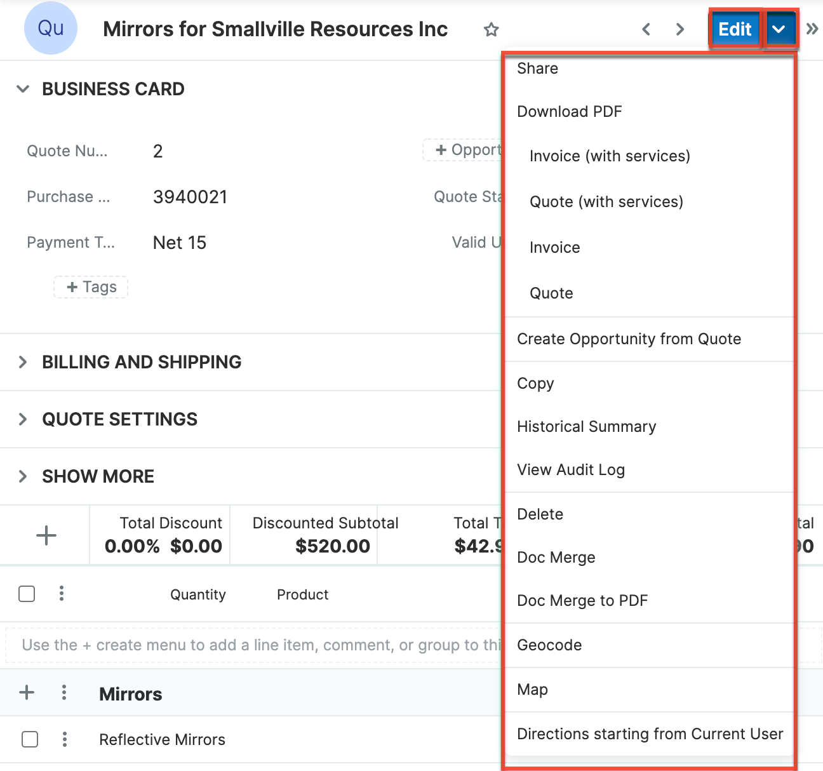Screen dimensions: 823x771
Task: Expand the Billing and Shipping section
Action: pos(23,362)
